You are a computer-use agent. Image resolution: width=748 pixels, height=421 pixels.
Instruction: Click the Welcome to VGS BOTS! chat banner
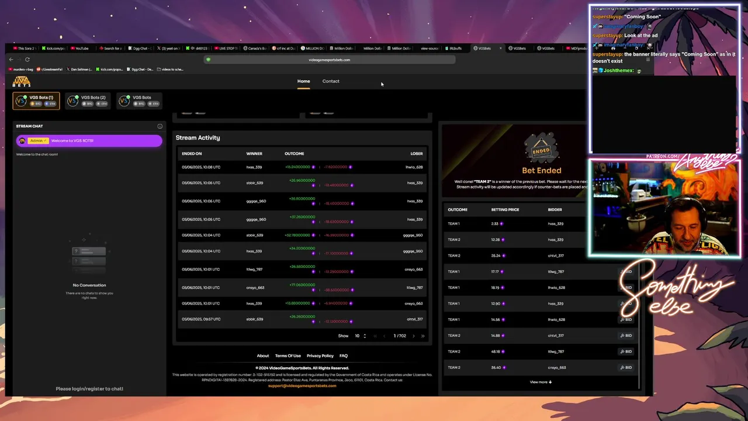(x=89, y=141)
